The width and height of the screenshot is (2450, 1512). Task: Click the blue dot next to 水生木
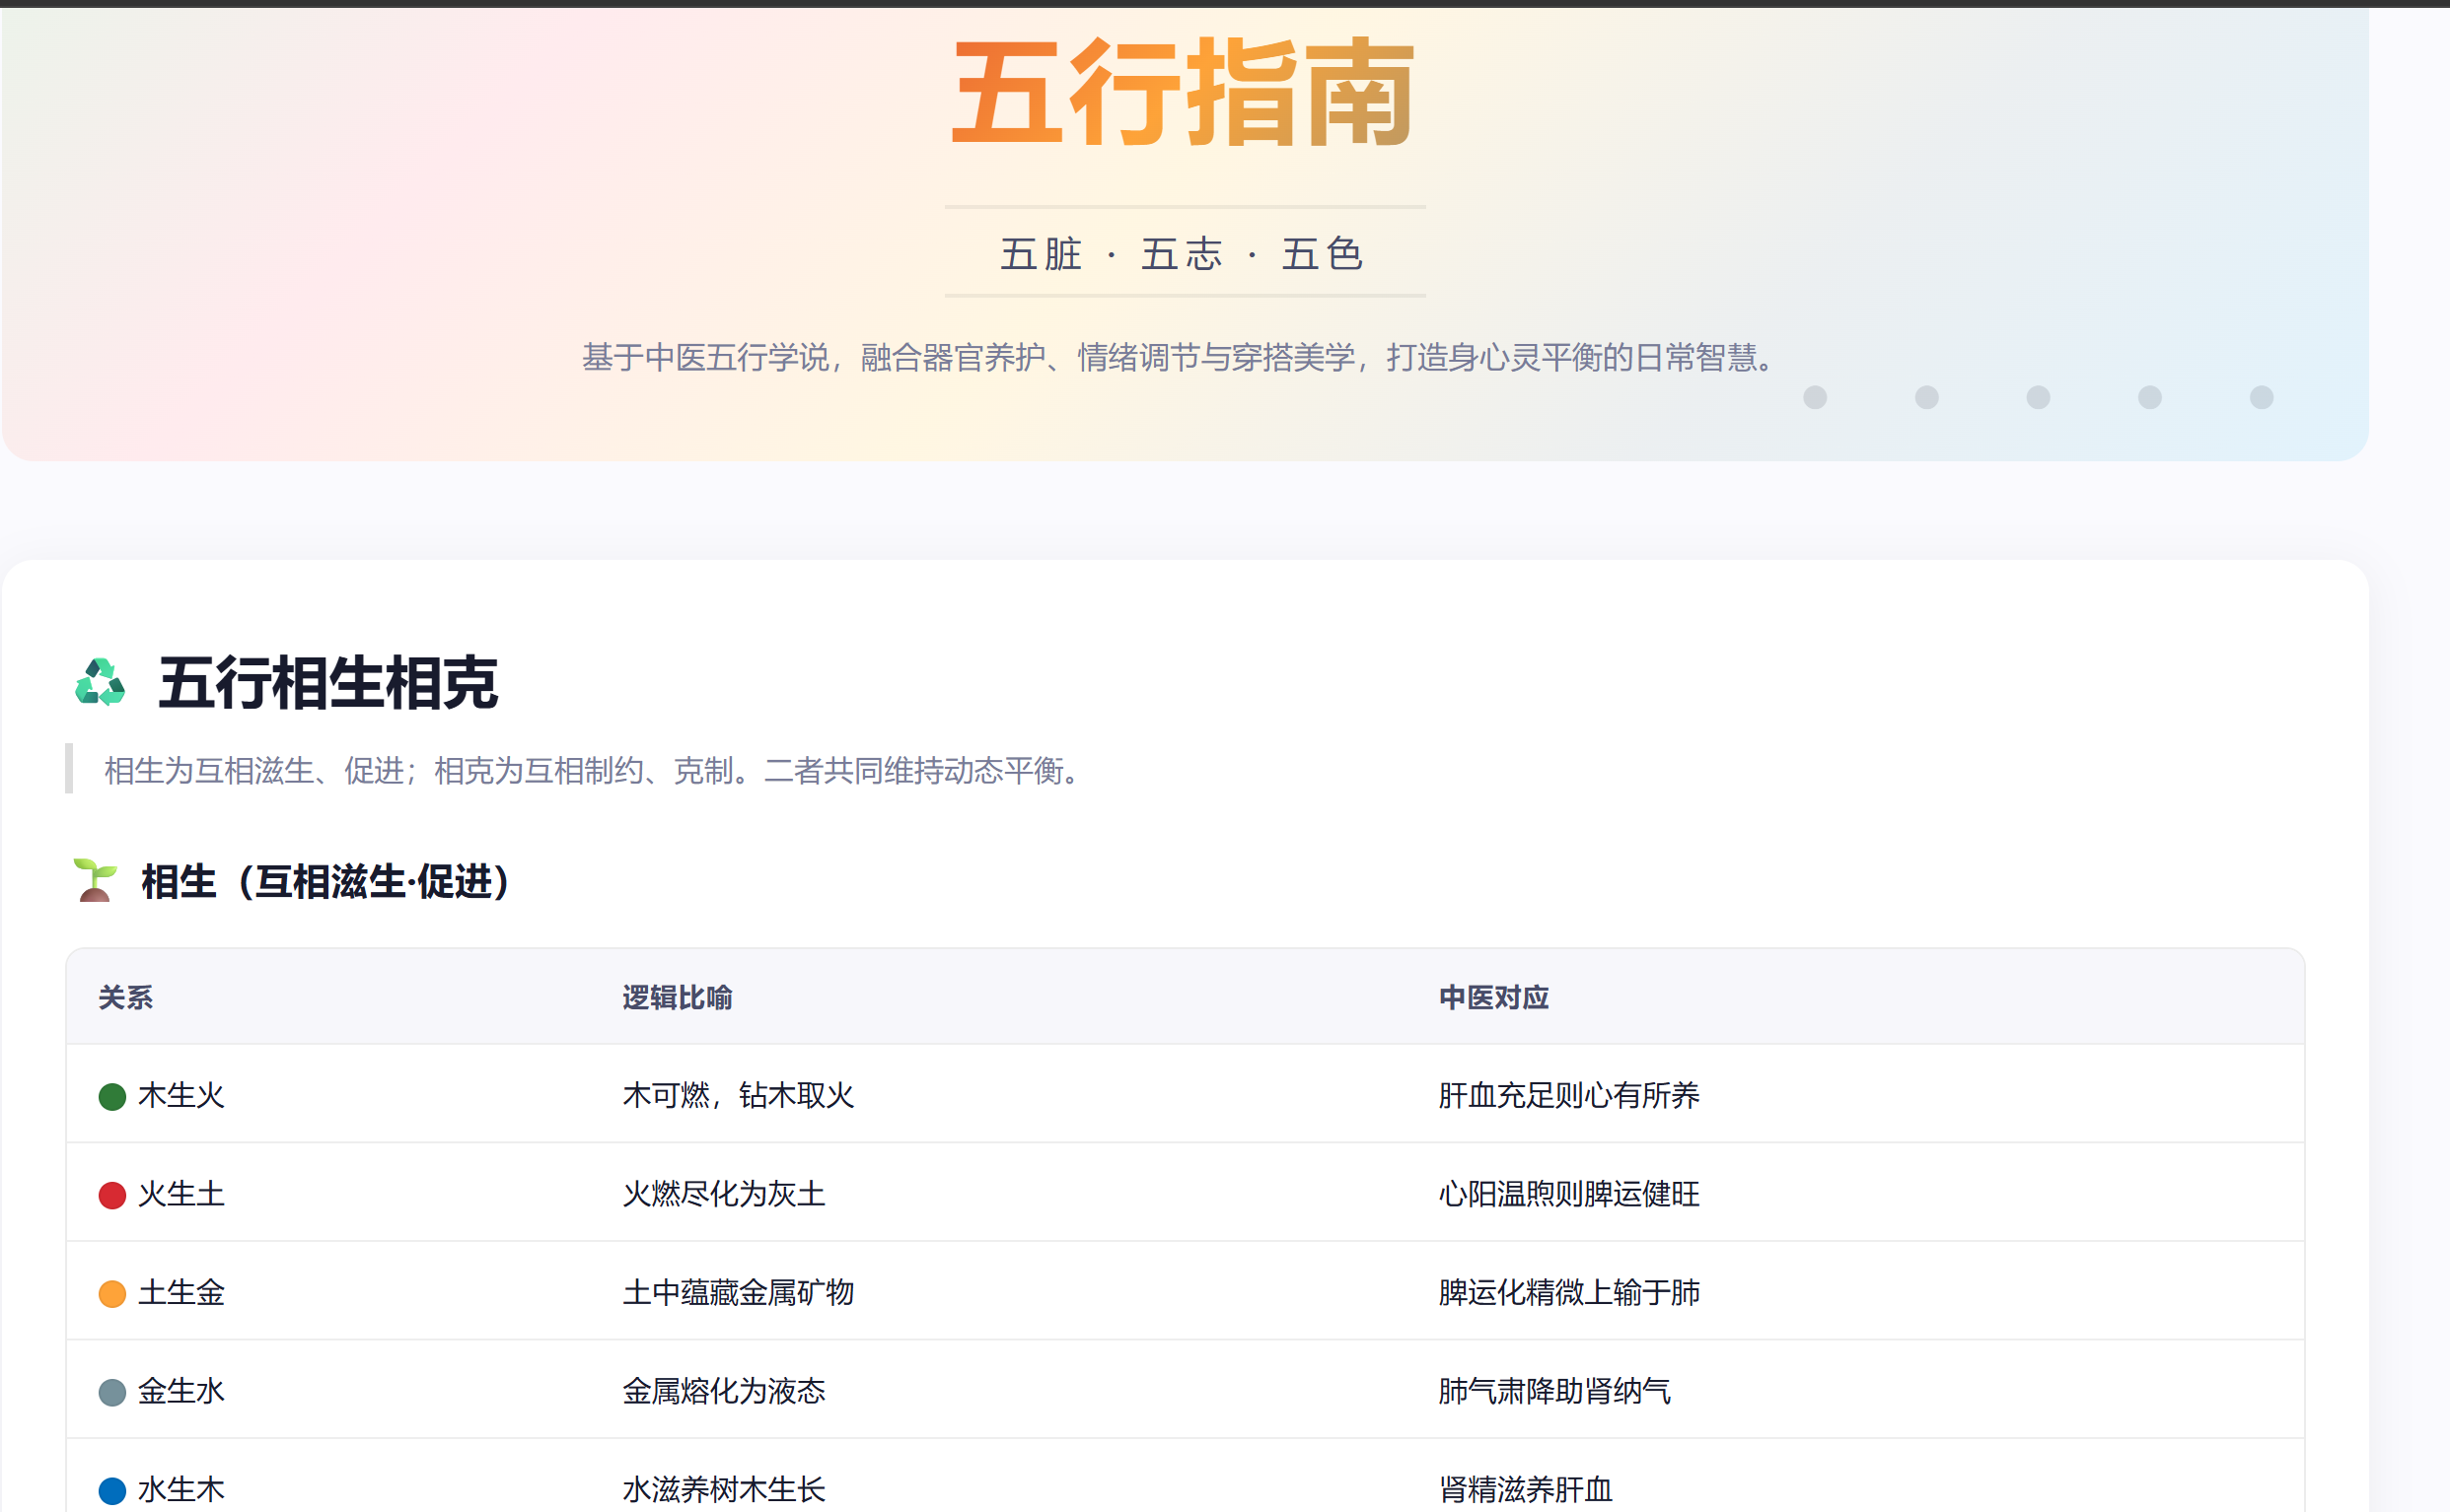(112, 1491)
